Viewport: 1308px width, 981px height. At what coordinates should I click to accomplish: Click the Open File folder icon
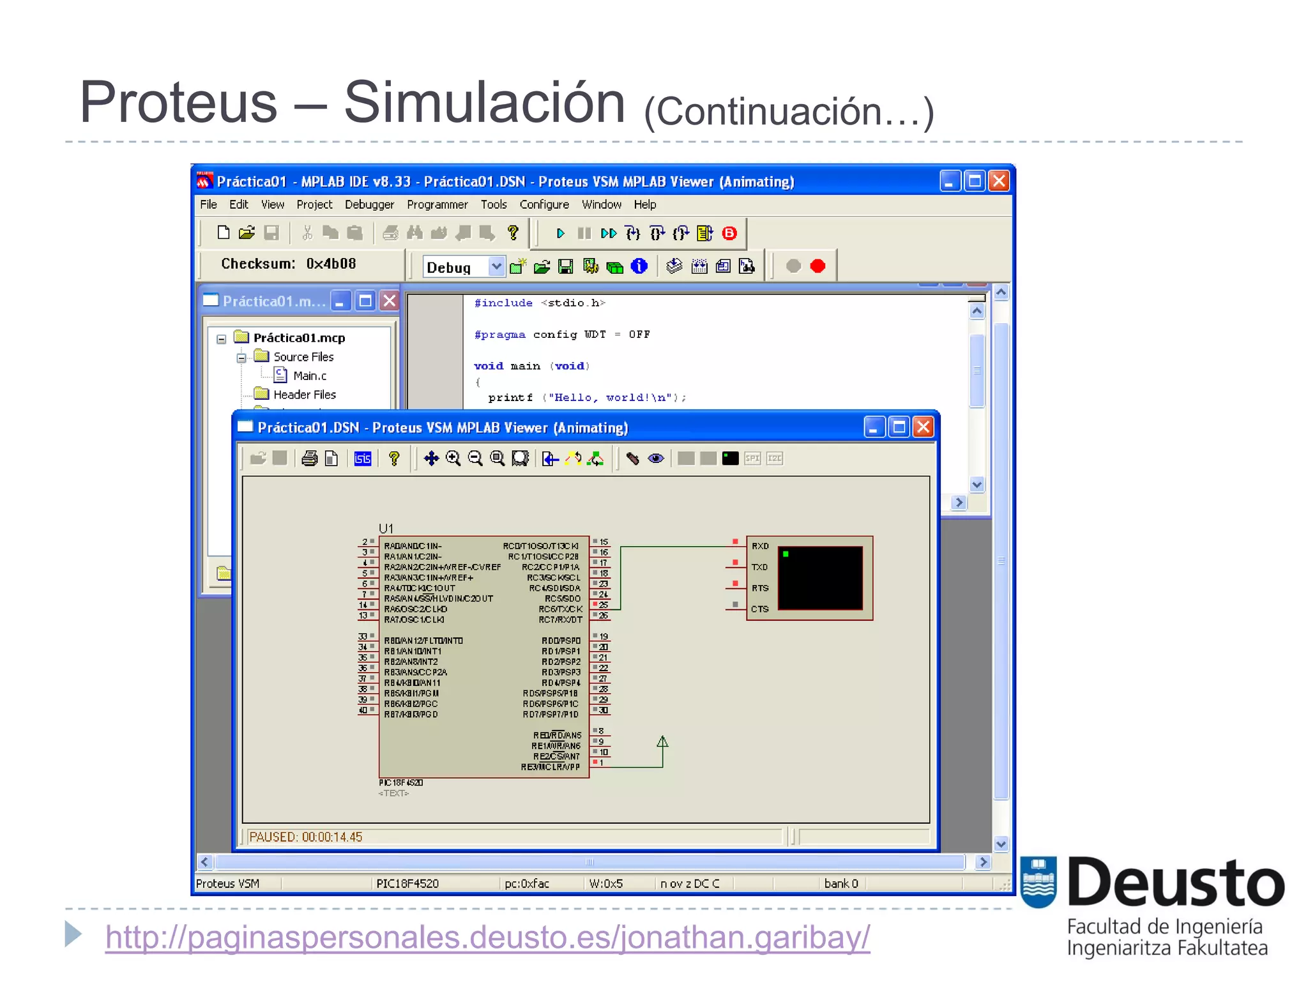click(x=247, y=233)
